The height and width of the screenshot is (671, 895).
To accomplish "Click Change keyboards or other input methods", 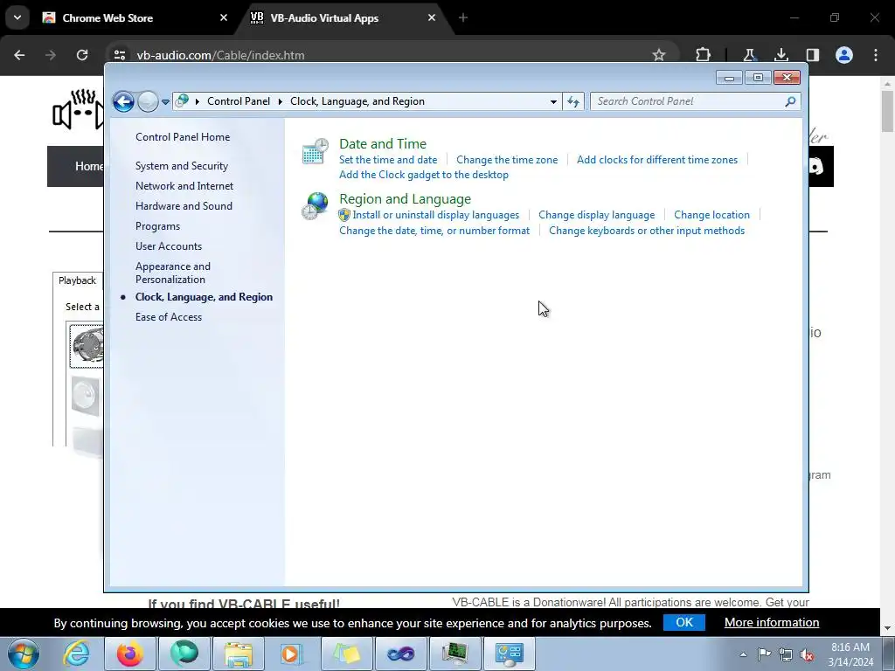I will [647, 231].
